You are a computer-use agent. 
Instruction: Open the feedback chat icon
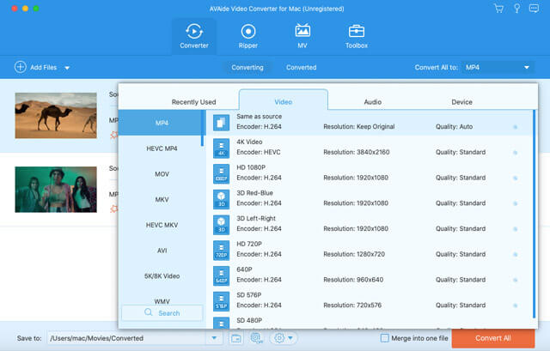coord(534,9)
